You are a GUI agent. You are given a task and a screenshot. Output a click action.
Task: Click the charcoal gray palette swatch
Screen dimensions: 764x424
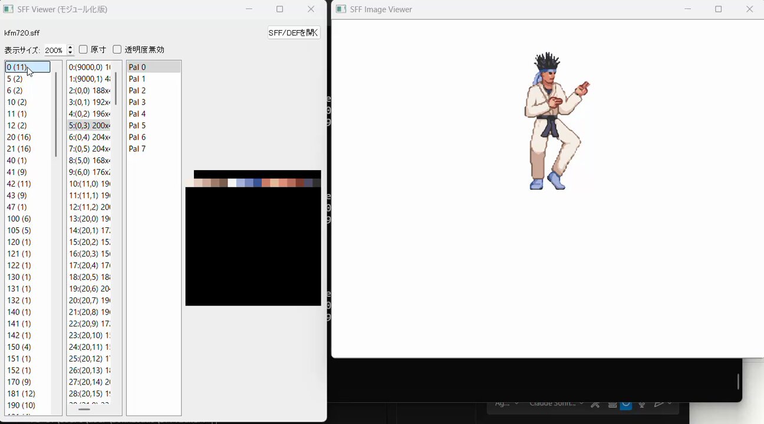[317, 183]
